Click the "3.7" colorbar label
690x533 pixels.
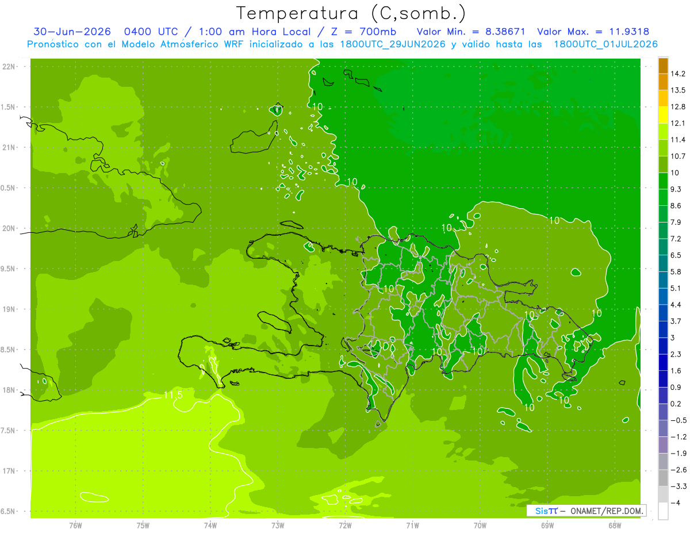pos(676,321)
